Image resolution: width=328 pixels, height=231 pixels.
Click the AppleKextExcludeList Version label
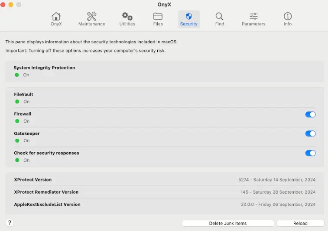47,205
